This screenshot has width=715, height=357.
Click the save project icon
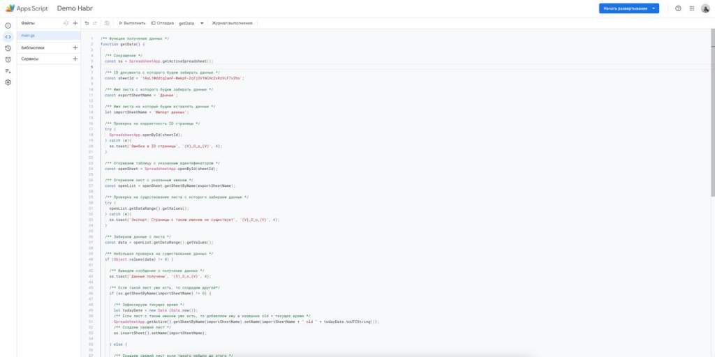(107, 23)
